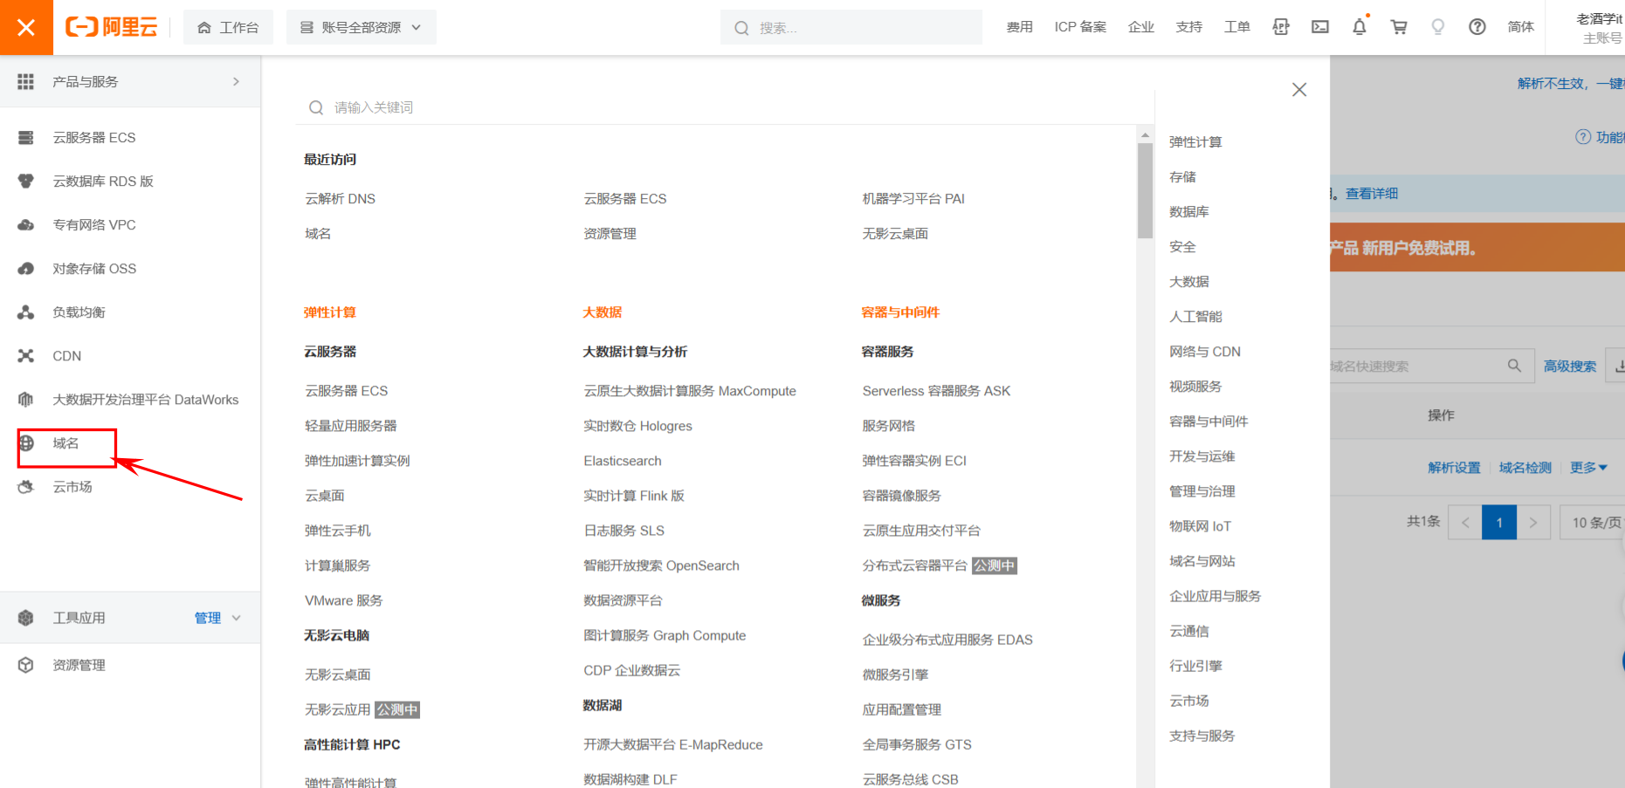Collapse the 工具应用 chevron

tap(237, 618)
